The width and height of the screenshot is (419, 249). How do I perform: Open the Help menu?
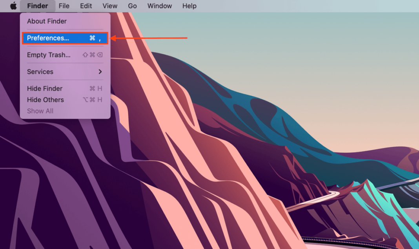(189, 6)
